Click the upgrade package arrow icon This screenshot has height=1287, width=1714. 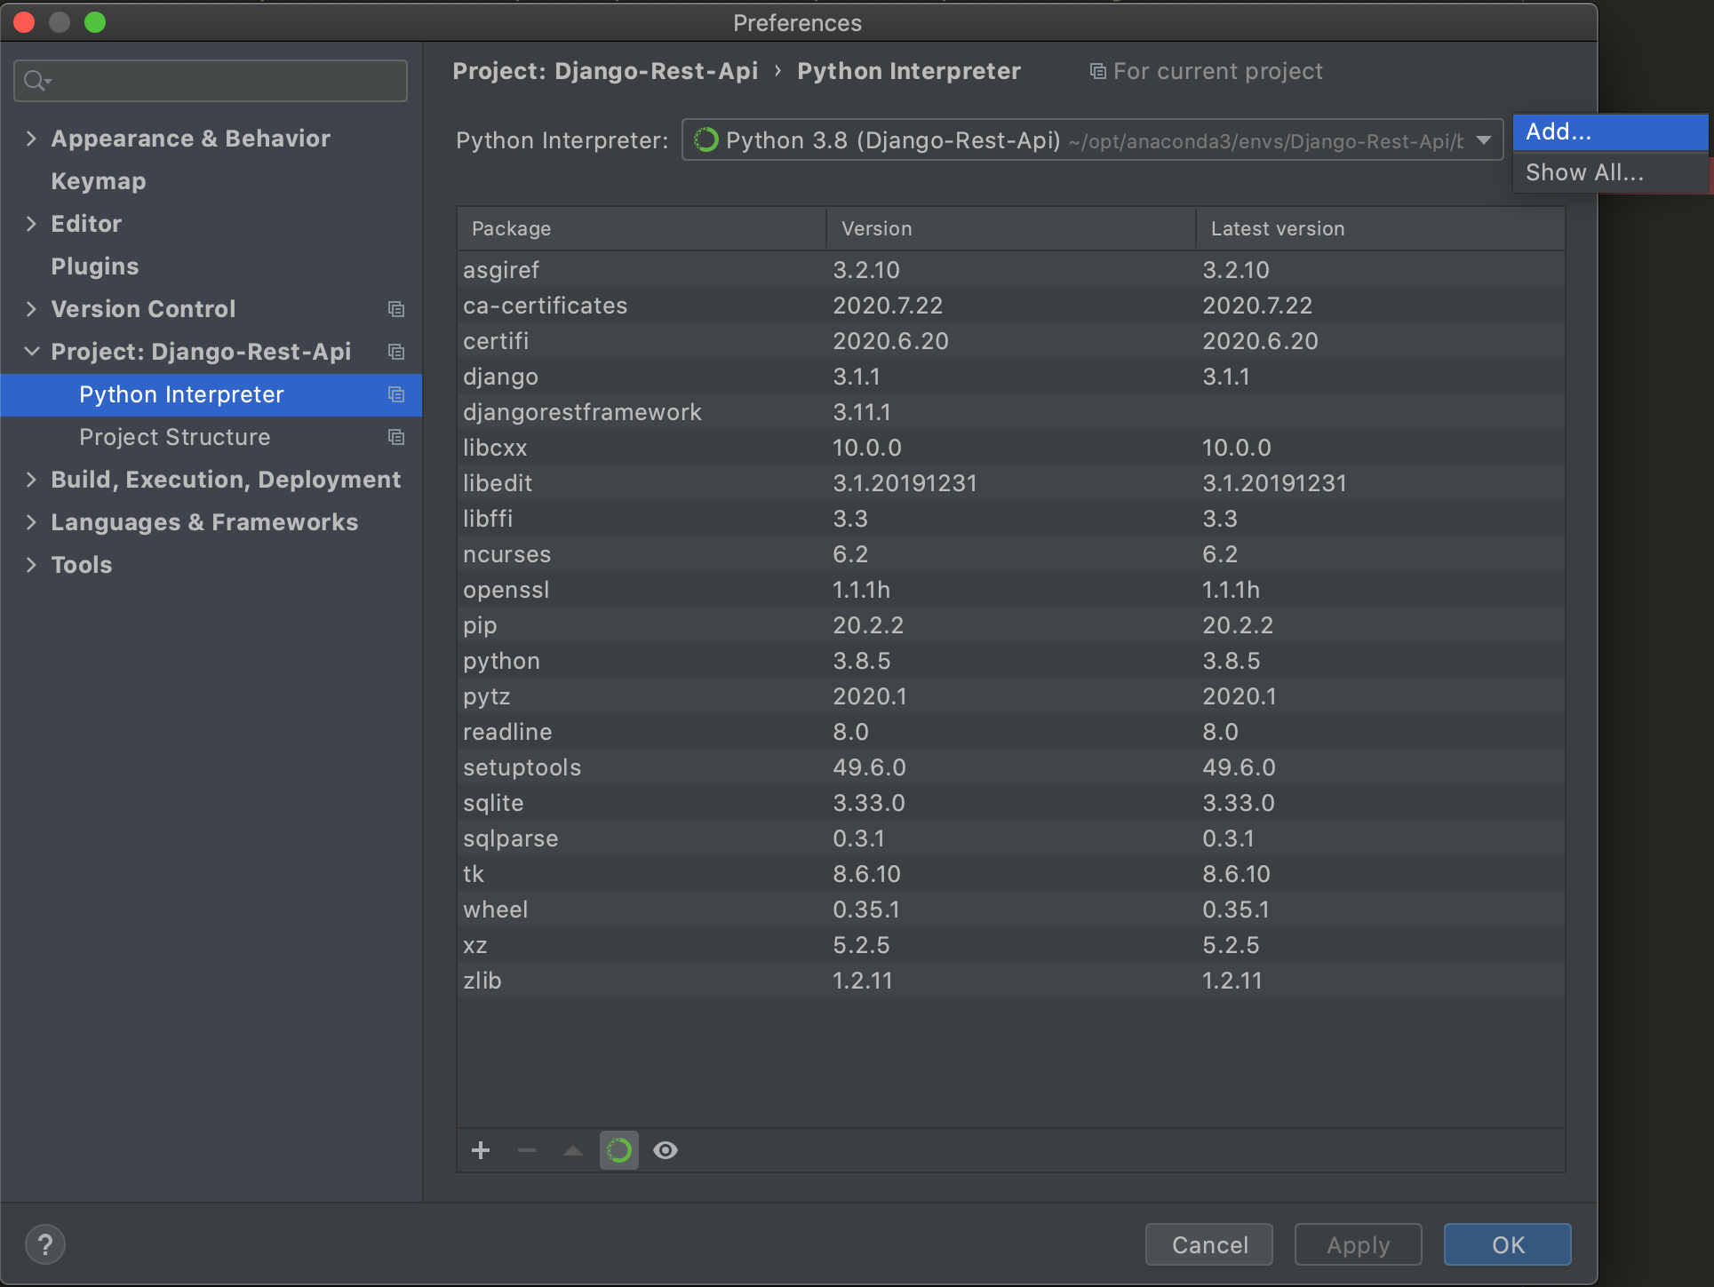[572, 1150]
